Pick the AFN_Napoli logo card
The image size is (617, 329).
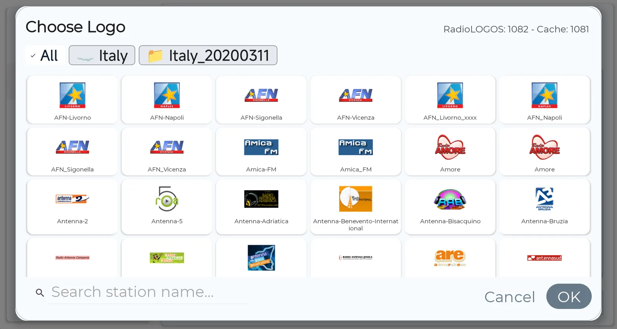click(x=545, y=100)
